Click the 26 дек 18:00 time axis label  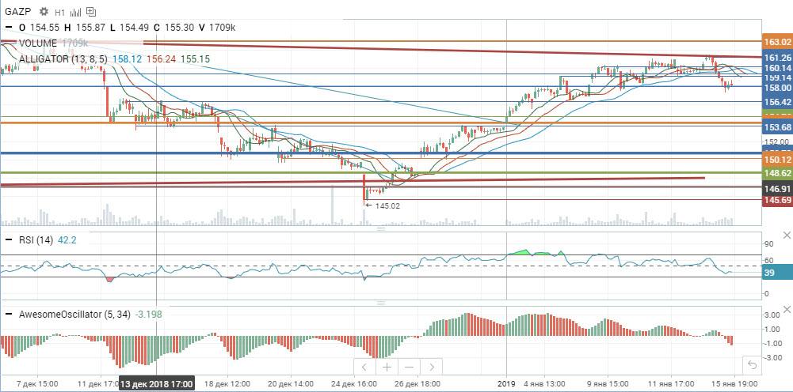coord(417,384)
